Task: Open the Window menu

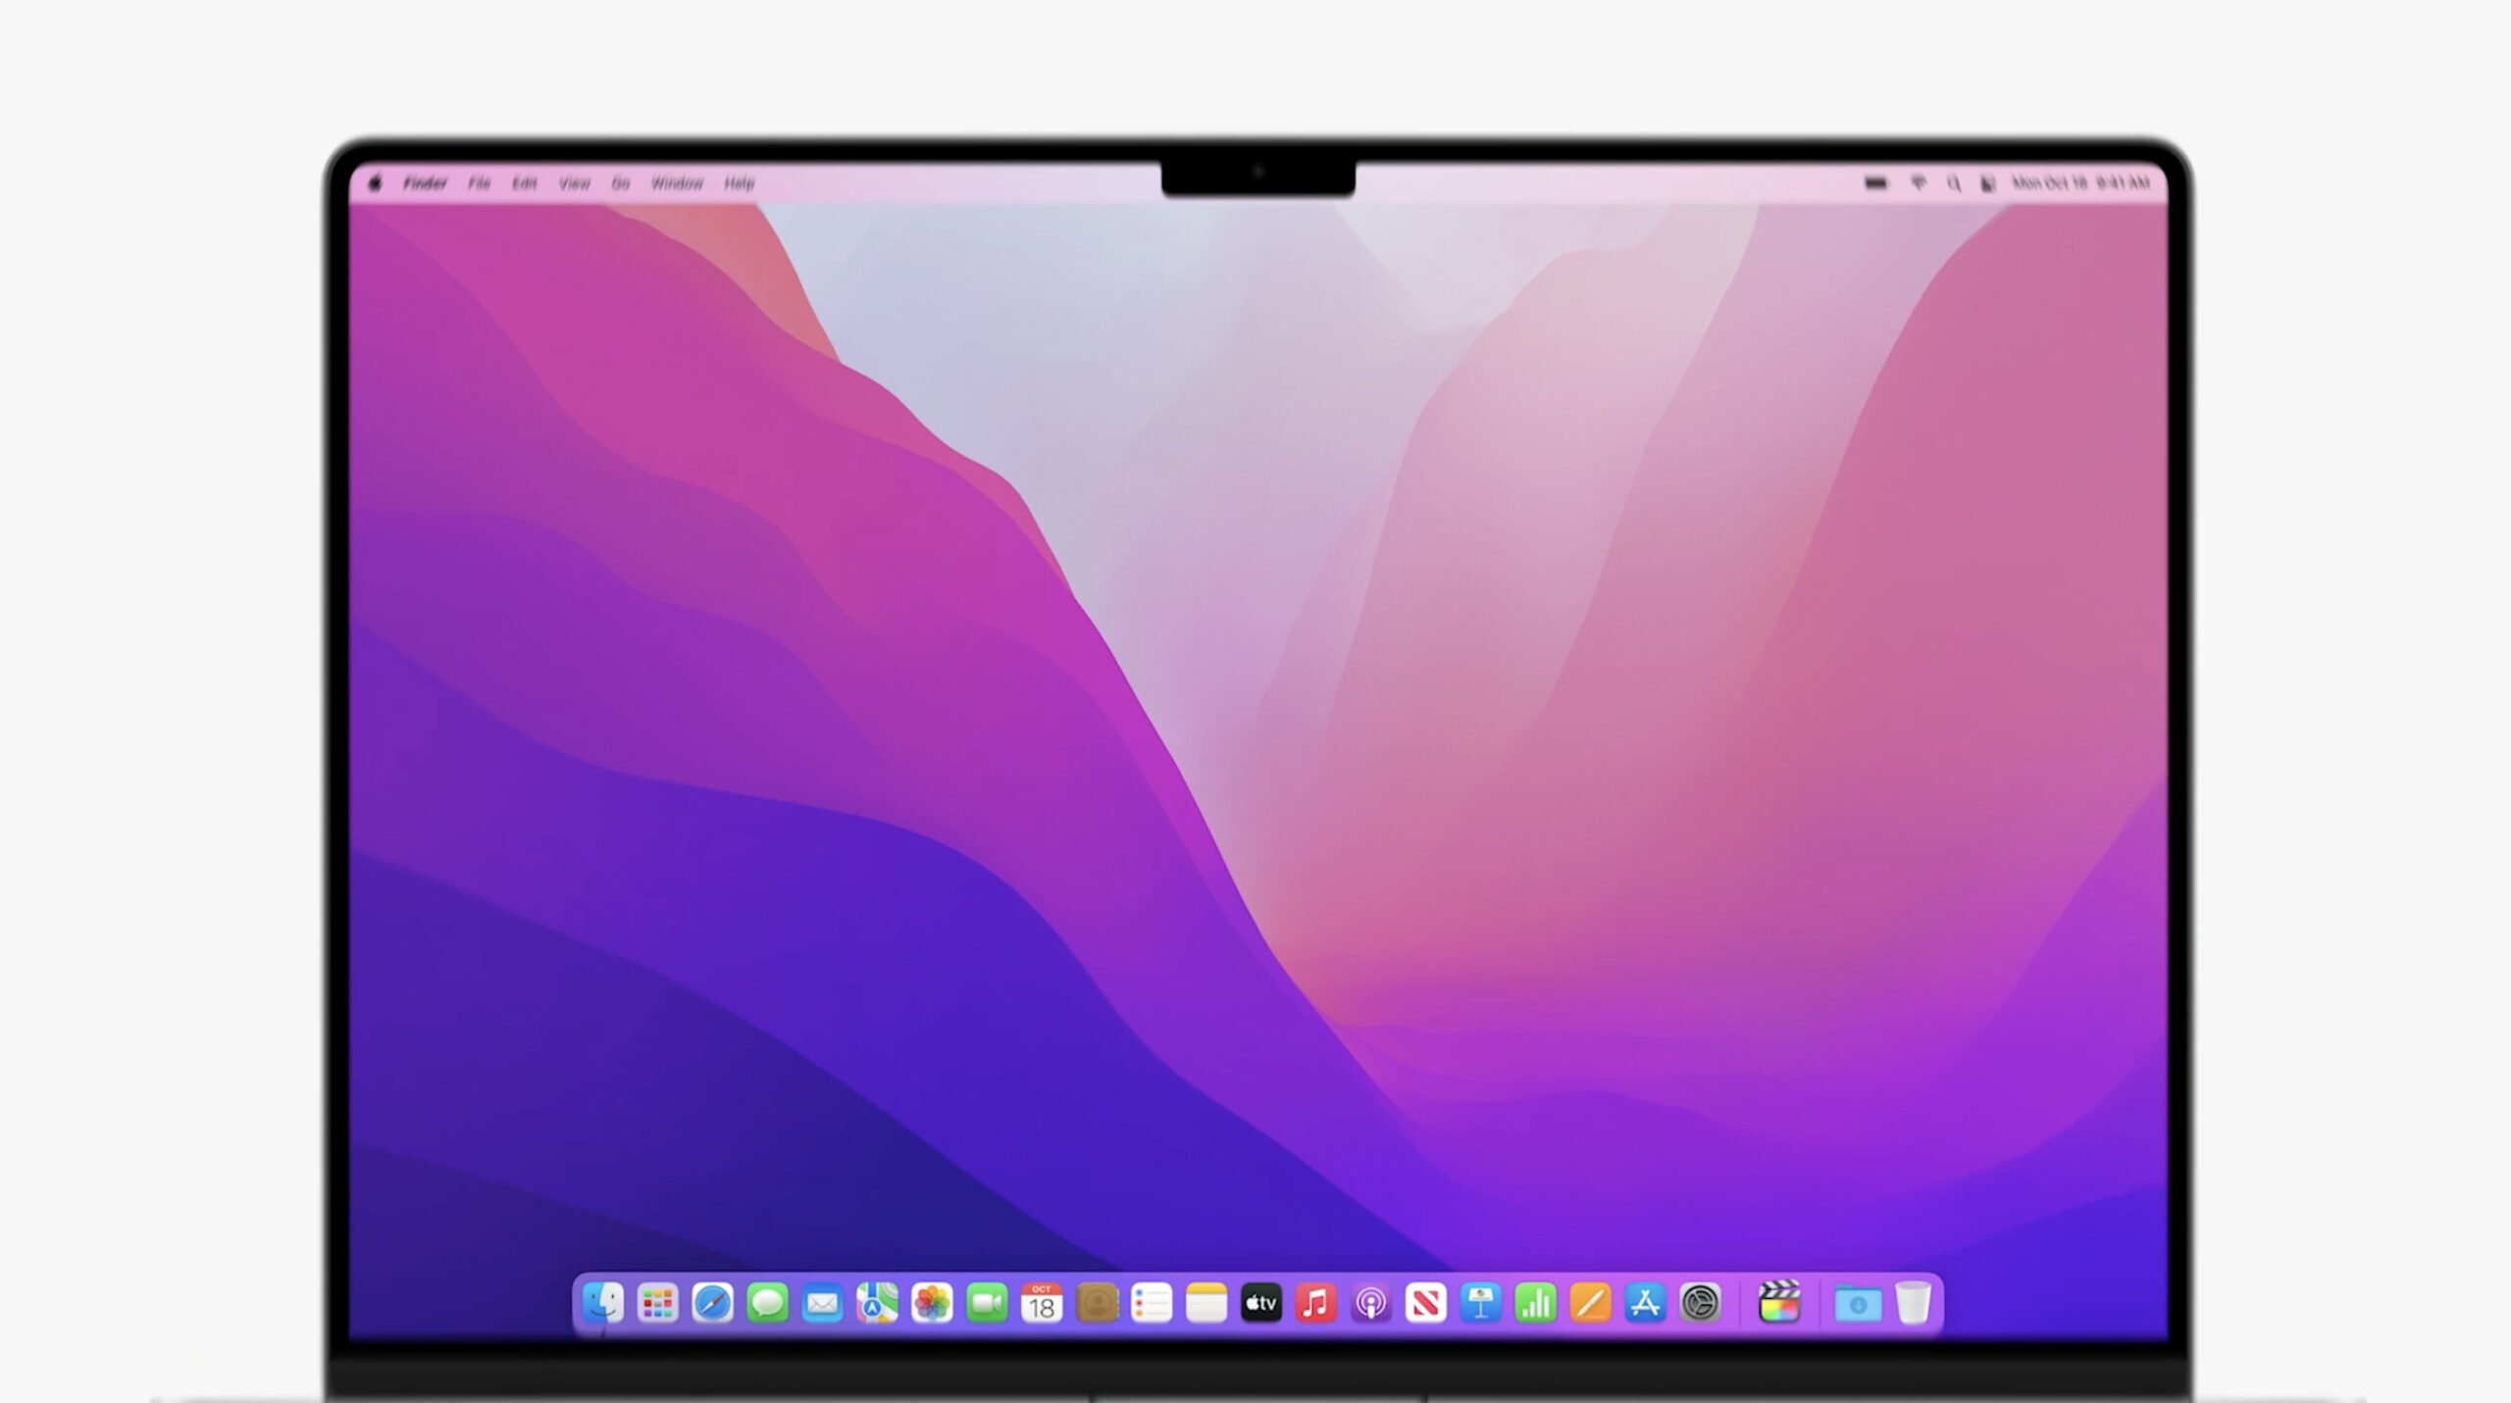Action: click(x=677, y=183)
